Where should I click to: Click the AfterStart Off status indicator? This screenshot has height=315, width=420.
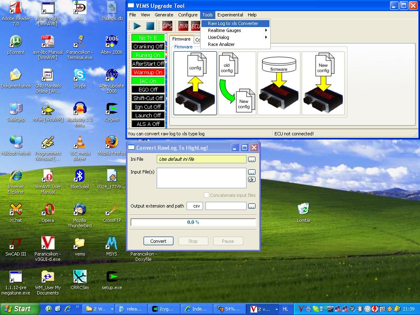[148, 64]
